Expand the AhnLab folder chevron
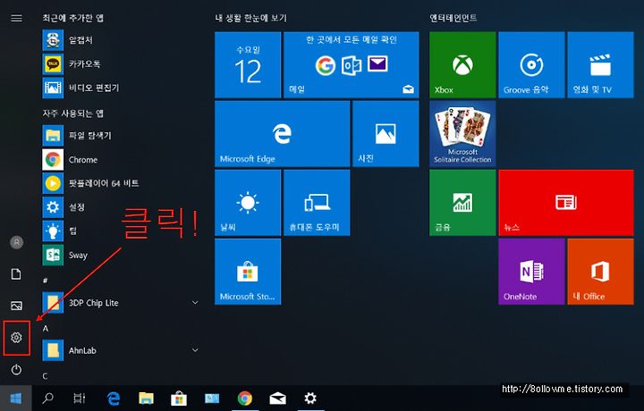Viewport: 644px width, 411px height. [195, 350]
